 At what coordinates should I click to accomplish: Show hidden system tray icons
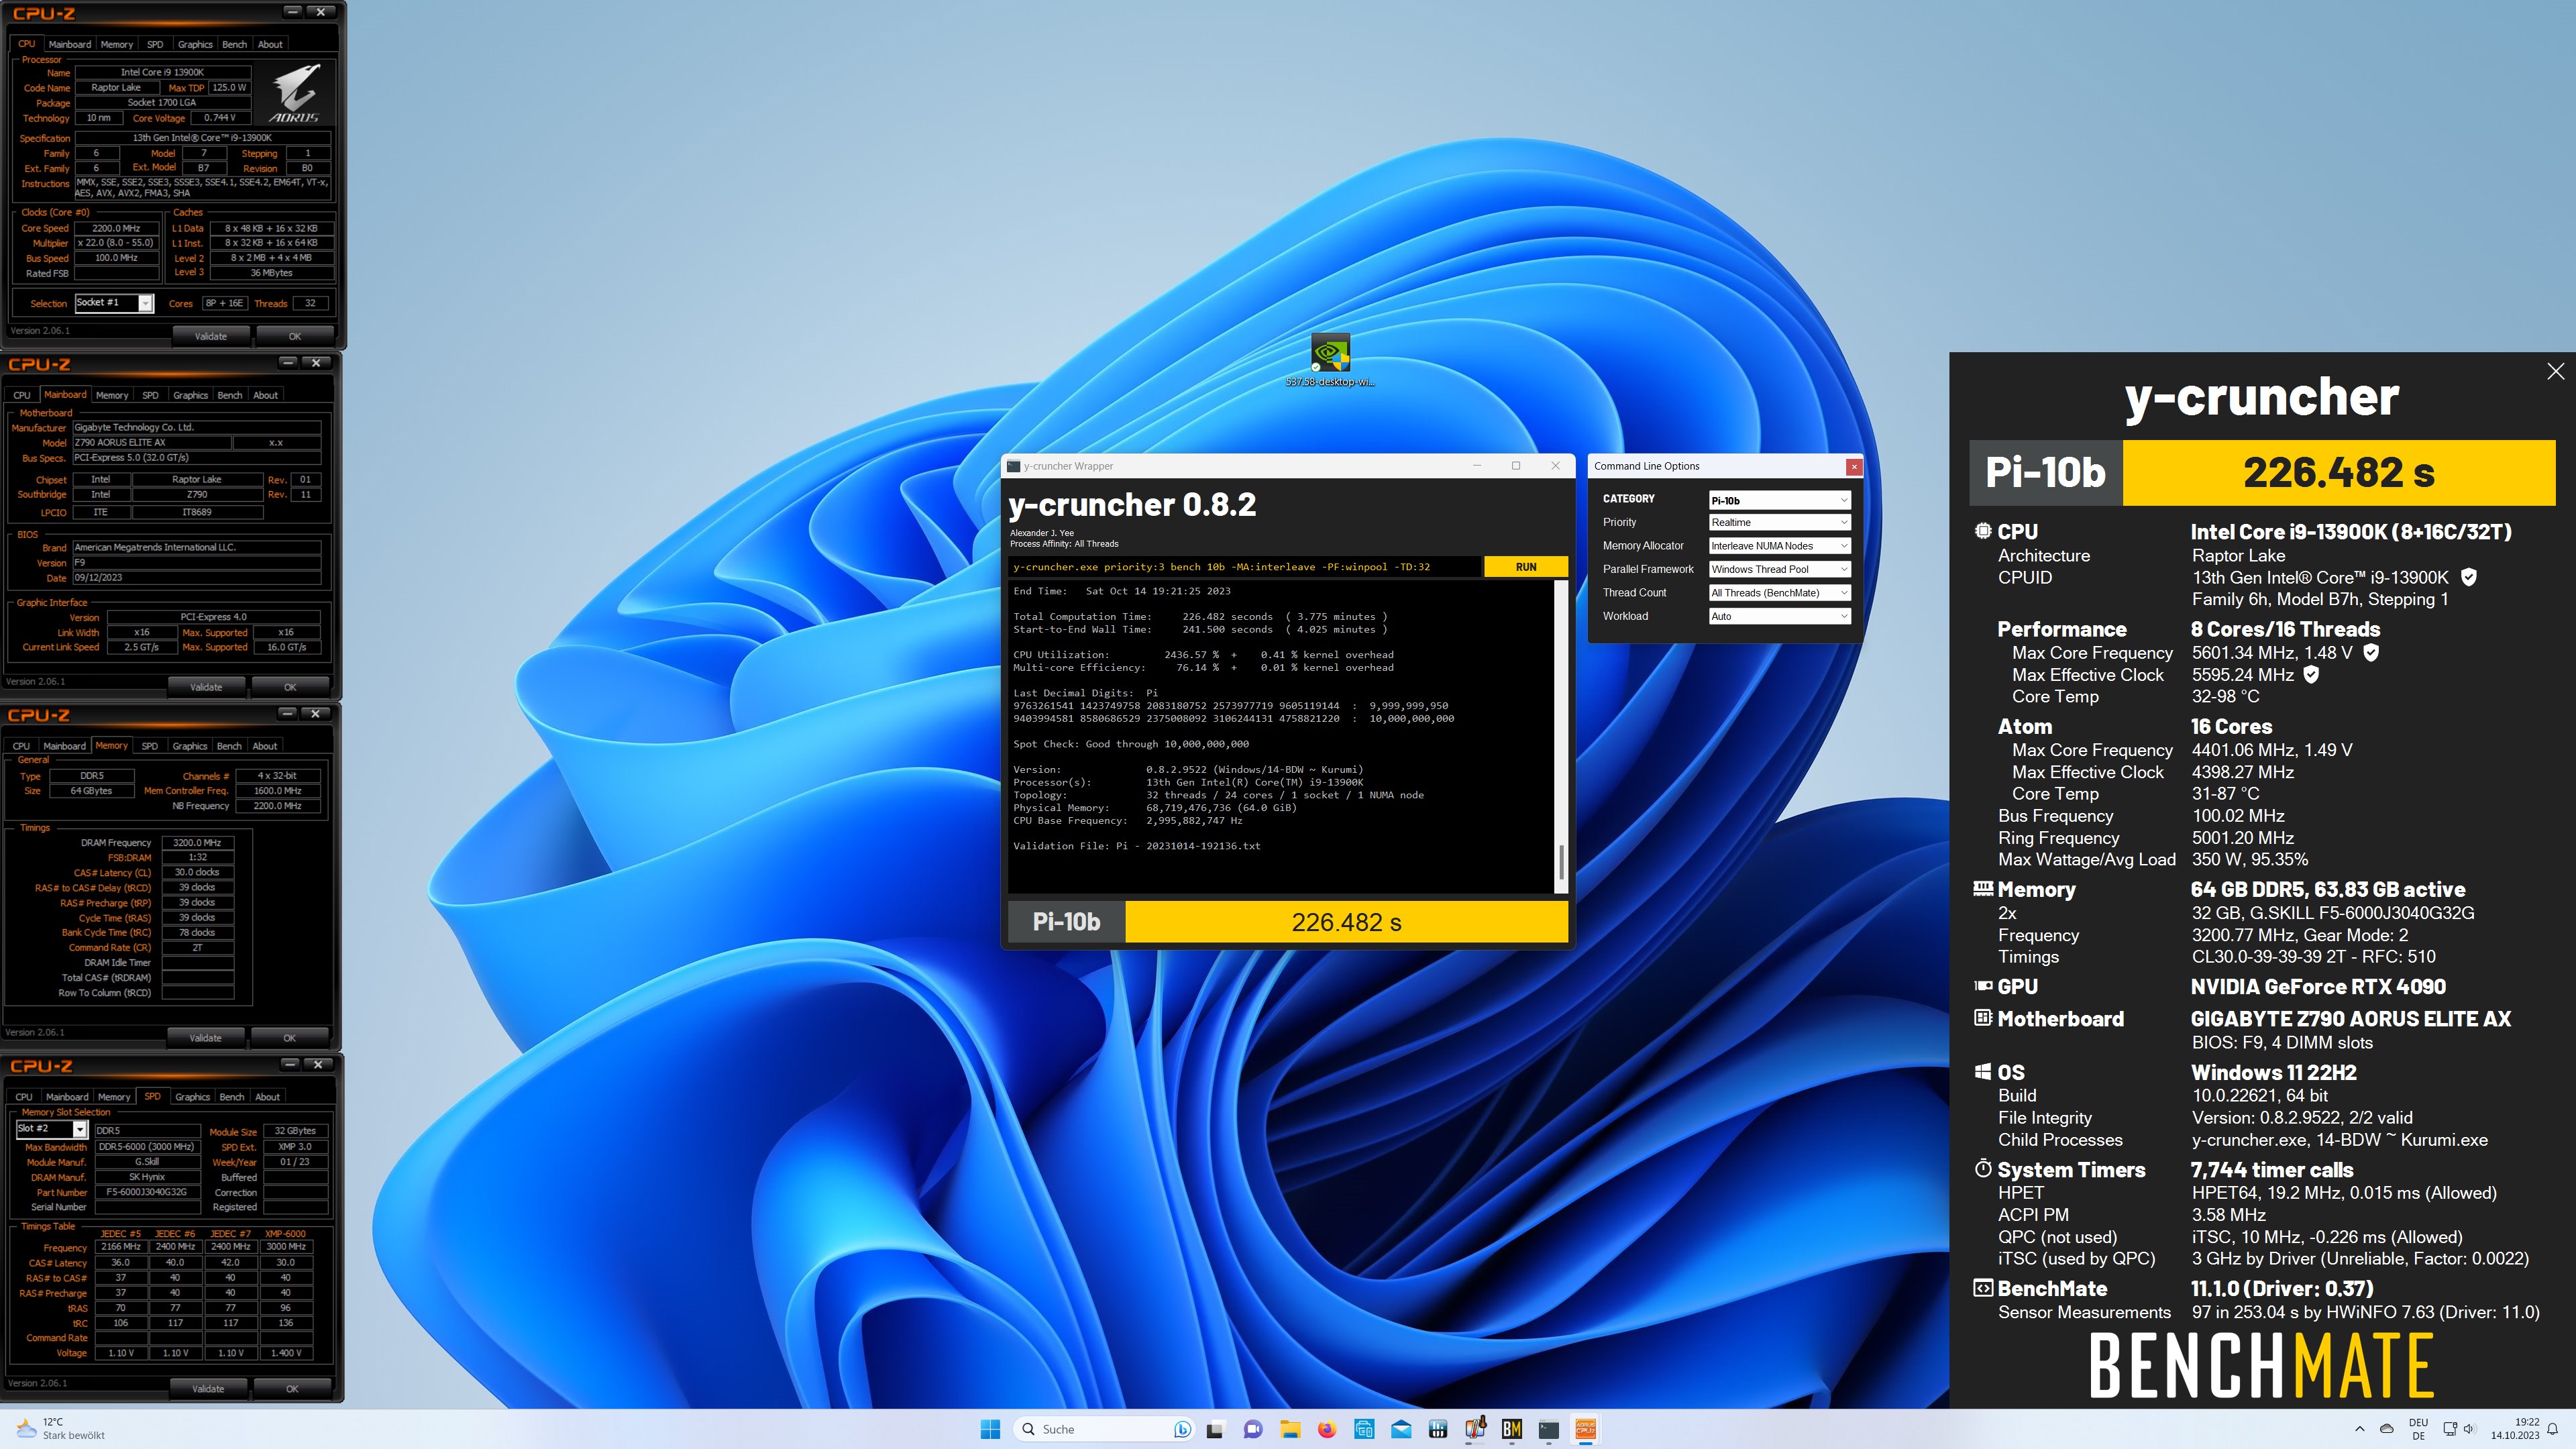point(2360,1429)
